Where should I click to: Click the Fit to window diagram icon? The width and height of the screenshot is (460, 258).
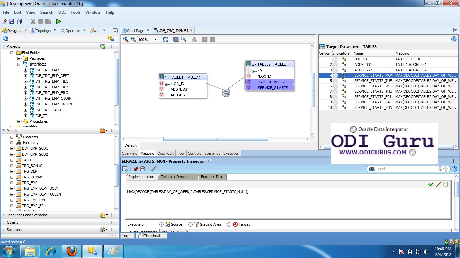[x=165, y=39]
